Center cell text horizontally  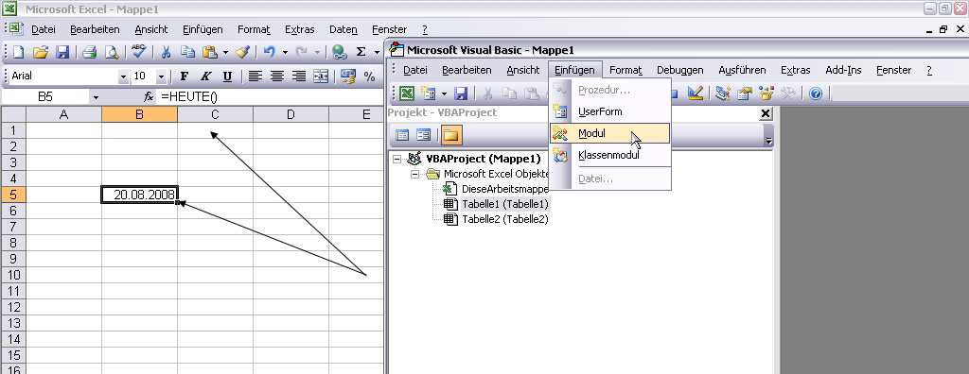pos(277,76)
